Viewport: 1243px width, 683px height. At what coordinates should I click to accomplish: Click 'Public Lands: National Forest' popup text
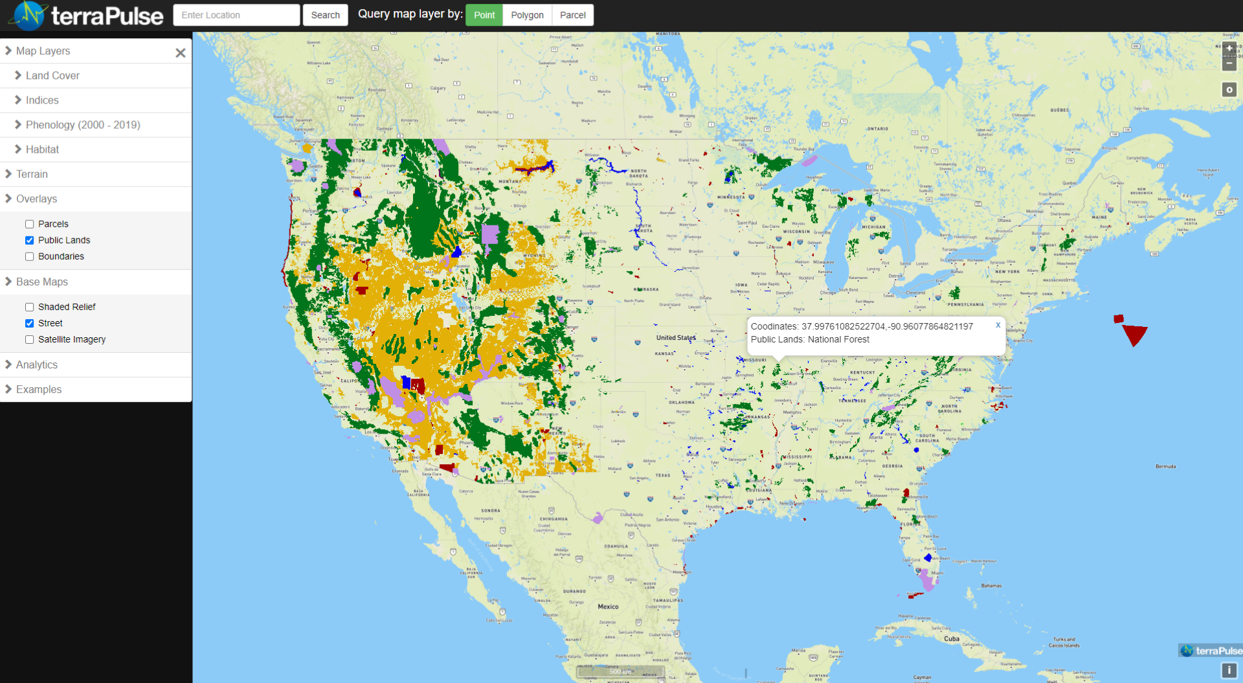810,339
